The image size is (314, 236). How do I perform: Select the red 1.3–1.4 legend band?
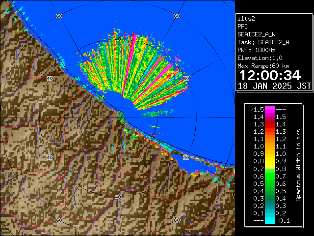click(x=270, y=124)
